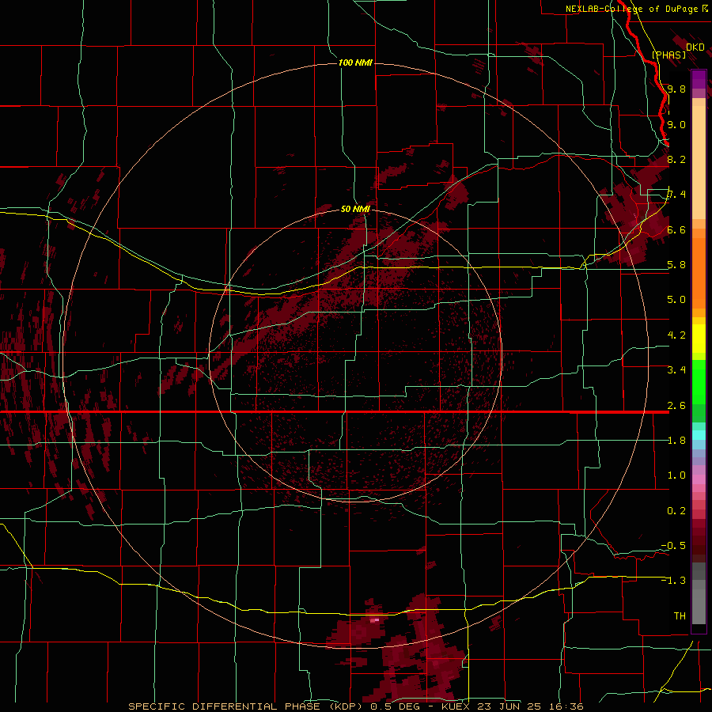Pick the bright green band of the color bar
This screenshot has height=712, width=712.
(x=699, y=381)
